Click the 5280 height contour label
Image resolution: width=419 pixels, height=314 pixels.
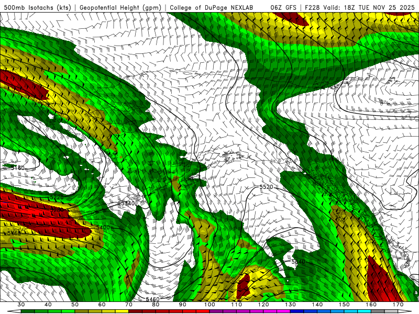pos(57,210)
